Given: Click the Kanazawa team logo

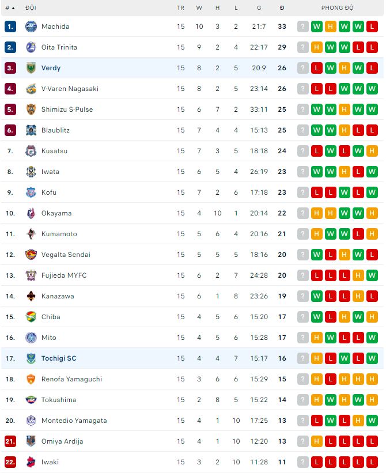Looking at the screenshot, I should (x=31, y=296).
